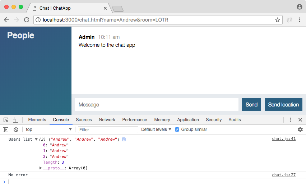Clear the console with the ban icon
Screen dimensions: 306x196
coord(16,129)
